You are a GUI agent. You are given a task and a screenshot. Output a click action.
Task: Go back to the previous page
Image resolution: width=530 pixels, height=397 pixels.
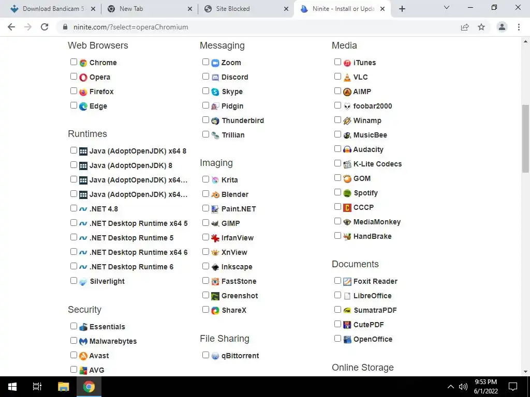click(11, 27)
